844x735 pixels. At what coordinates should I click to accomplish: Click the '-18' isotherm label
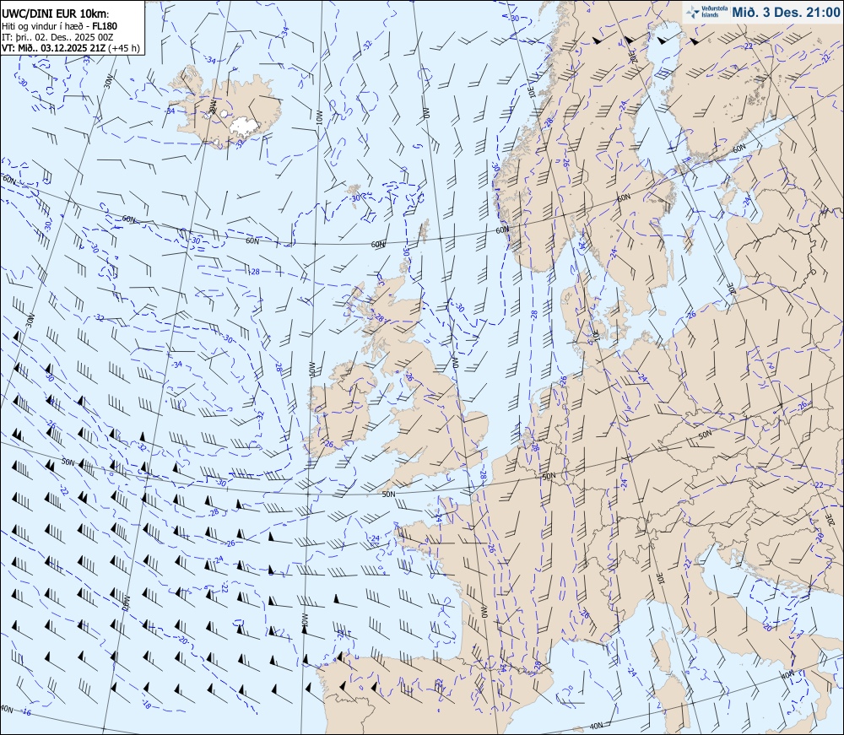[145, 705]
